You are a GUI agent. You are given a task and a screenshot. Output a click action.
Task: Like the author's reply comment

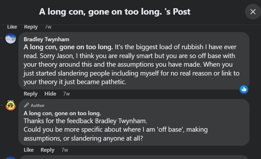[29, 150]
